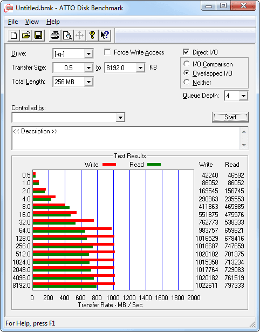Expand the Total Length 256 MB dropdown
This screenshot has height=332, width=260.
[88, 82]
